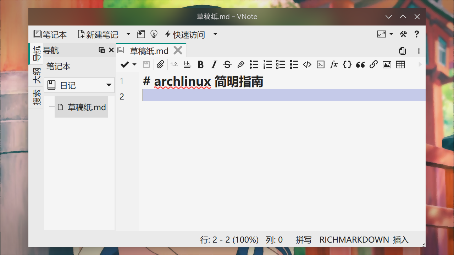This screenshot has width=454, height=255.
Task: Insert a table
Action: coord(400,64)
